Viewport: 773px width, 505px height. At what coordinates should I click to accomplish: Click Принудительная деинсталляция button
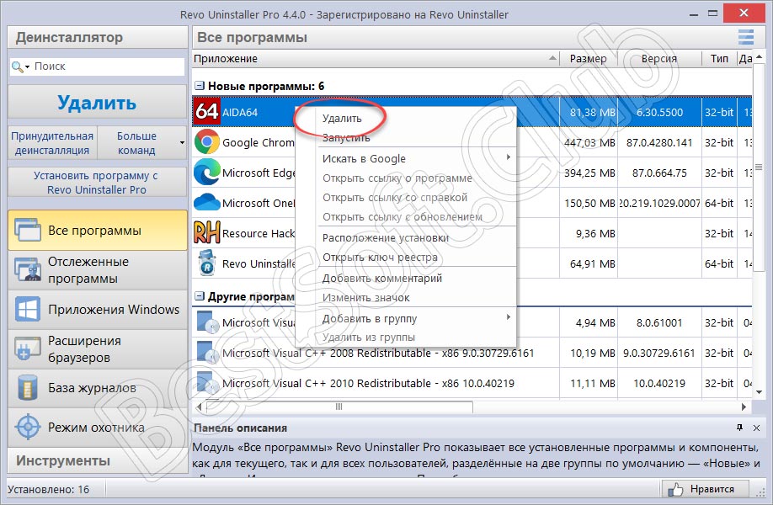click(x=52, y=143)
